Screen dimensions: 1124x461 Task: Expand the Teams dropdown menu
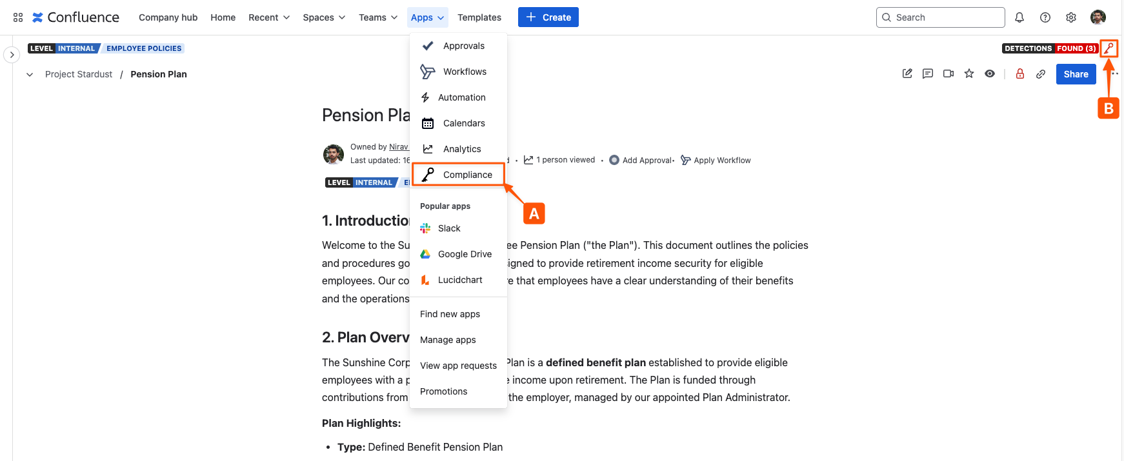pos(378,17)
